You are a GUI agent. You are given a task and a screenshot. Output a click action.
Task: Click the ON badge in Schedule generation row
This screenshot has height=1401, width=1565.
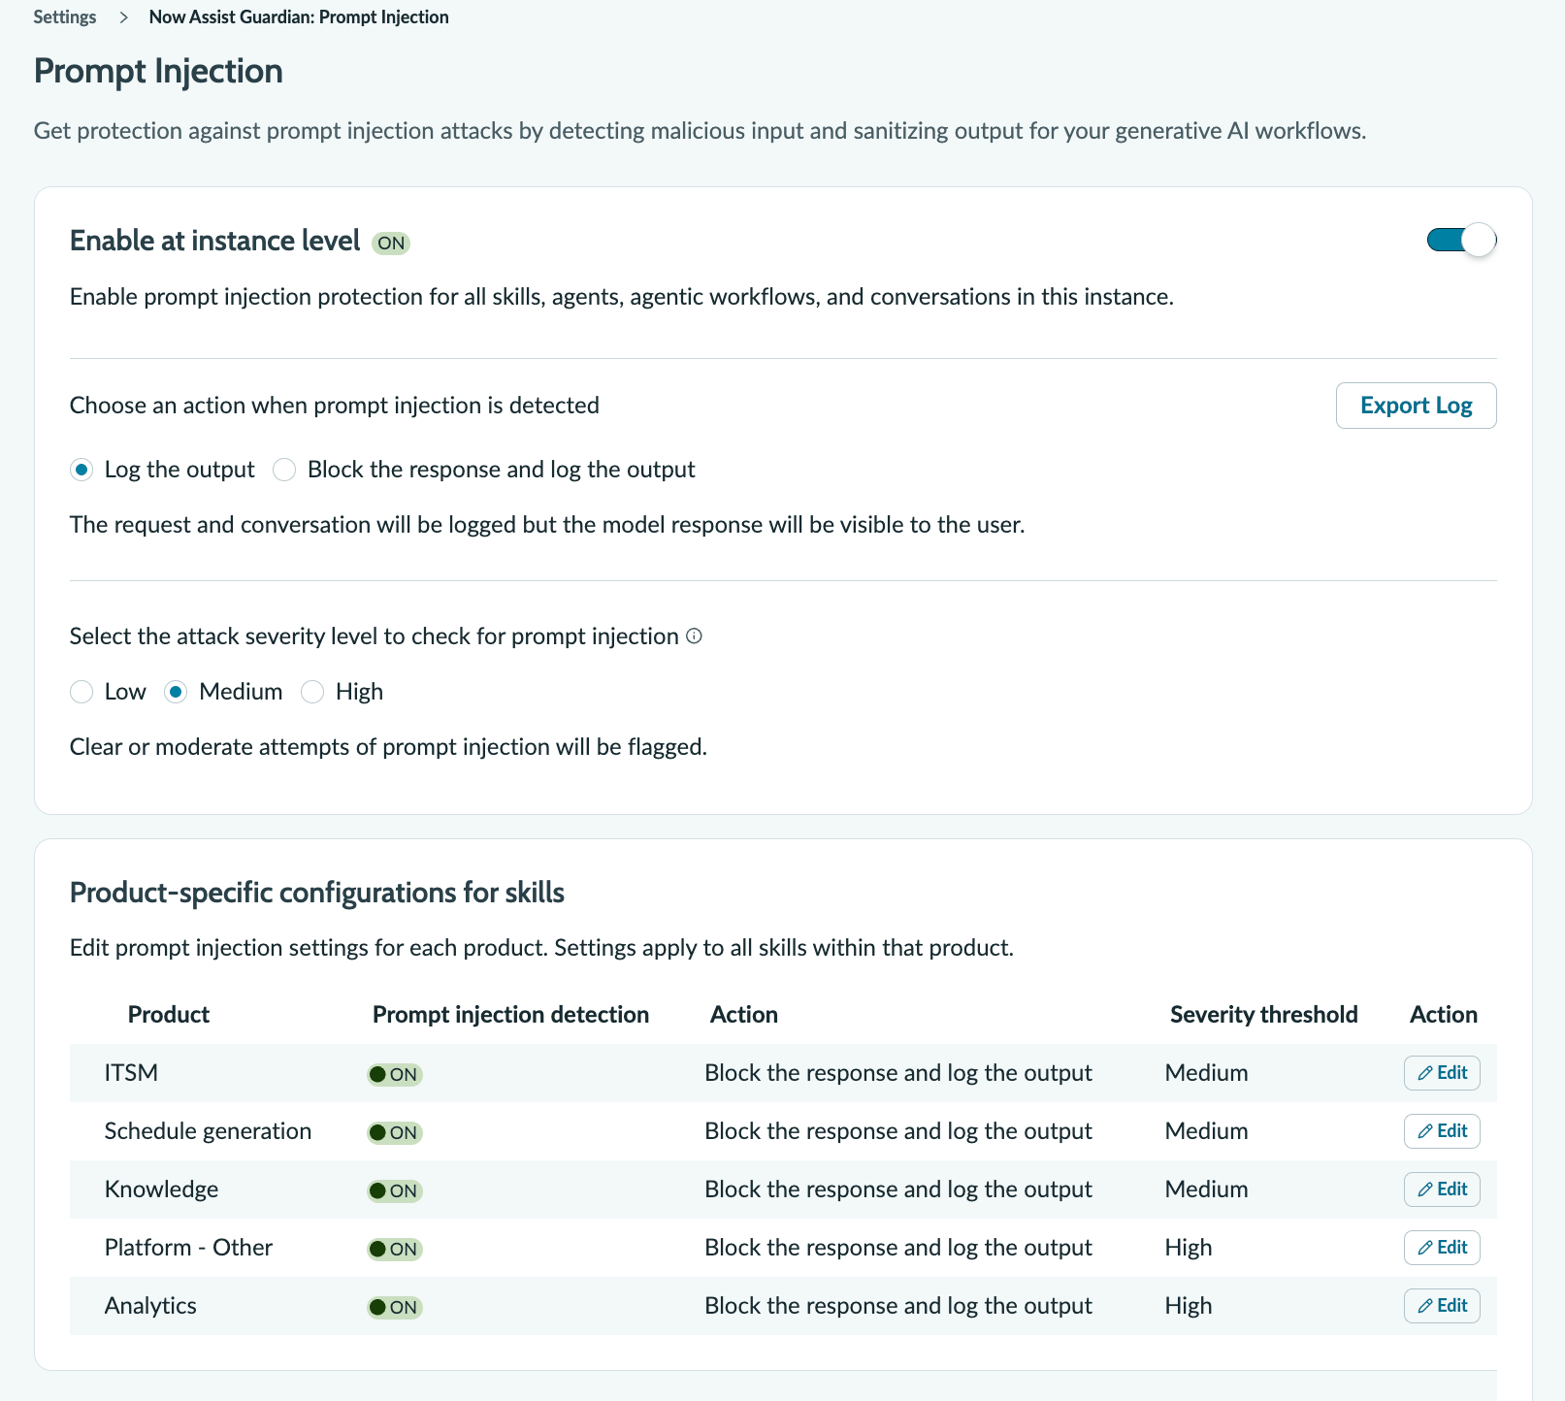pyautogui.click(x=395, y=1132)
